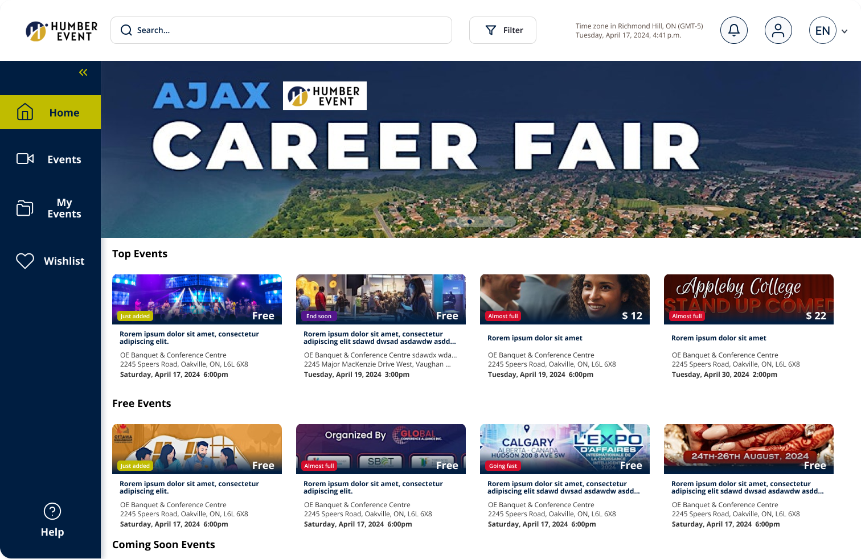Click the EN language circle
This screenshot has width=861, height=559.
coord(823,30)
